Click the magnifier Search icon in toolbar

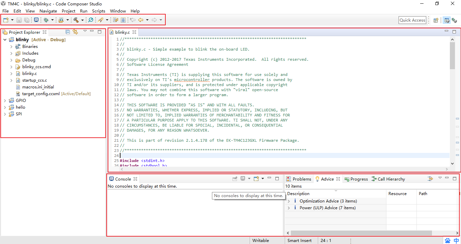click(90, 20)
